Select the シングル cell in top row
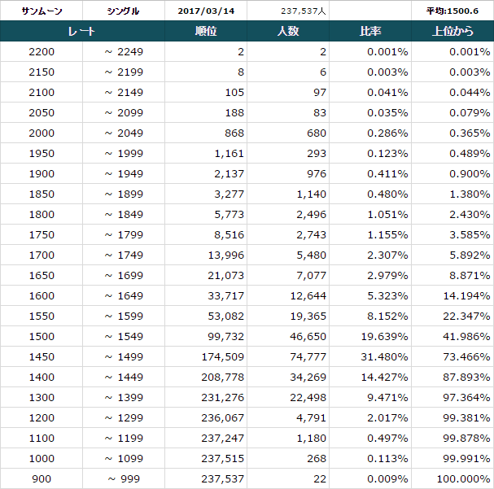The image size is (494, 489). tap(124, 11)
